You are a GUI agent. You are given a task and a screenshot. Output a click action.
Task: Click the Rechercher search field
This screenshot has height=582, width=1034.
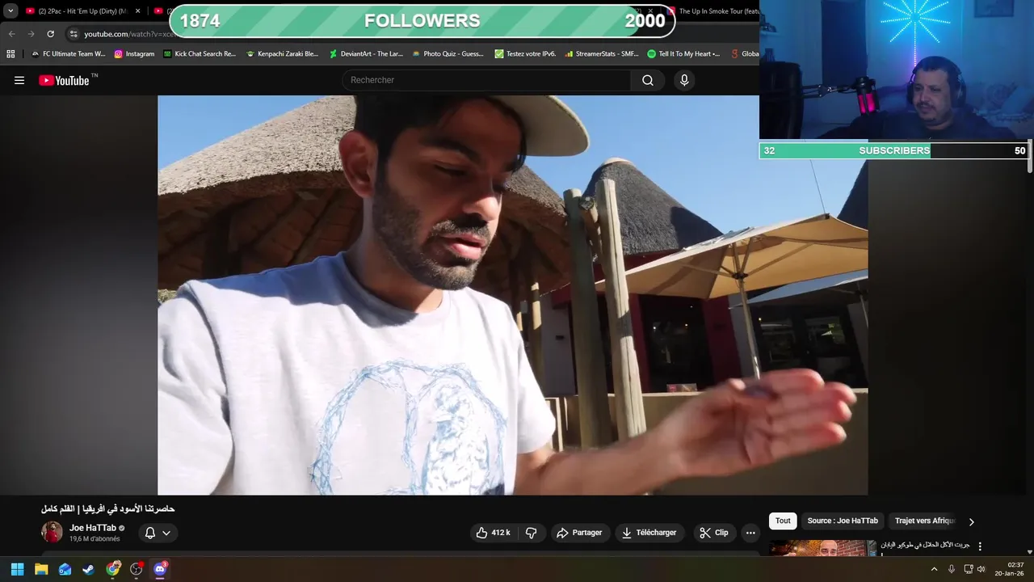coord(486,80)
